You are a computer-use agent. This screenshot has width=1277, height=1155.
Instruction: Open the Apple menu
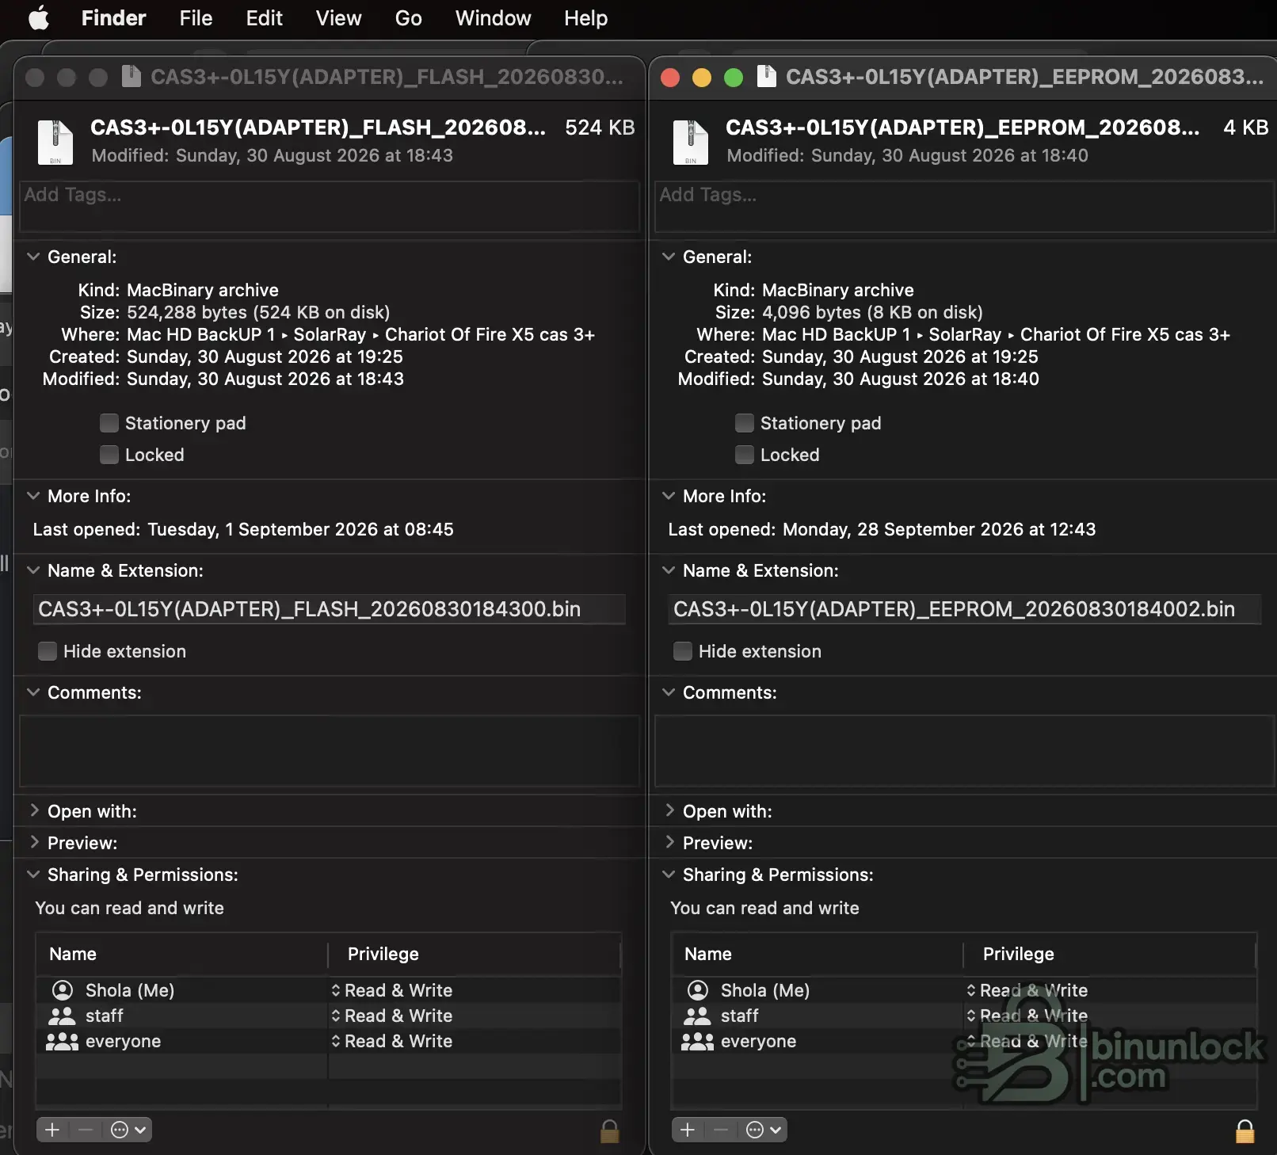coord(39,17)
